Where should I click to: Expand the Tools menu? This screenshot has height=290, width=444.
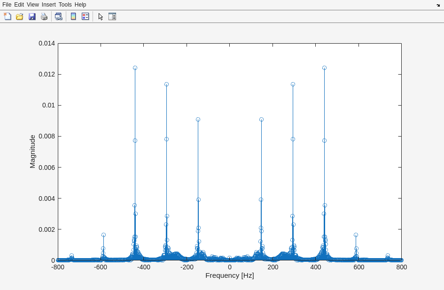pyautogui.click(x=65, y=5)
